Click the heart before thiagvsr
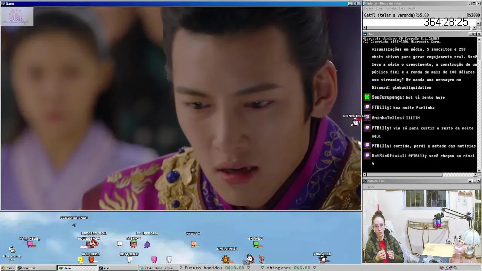 click(x=262, y=268)
